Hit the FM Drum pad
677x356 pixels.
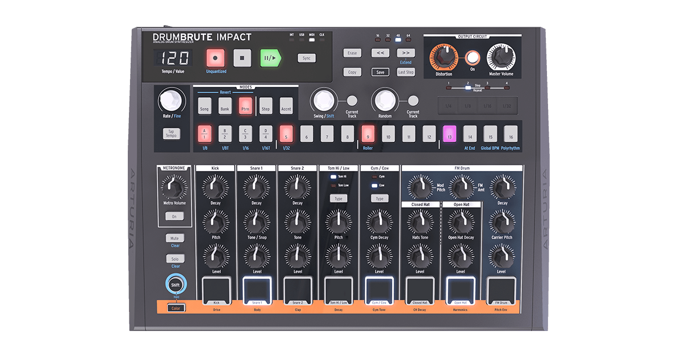tap(502, 290)
